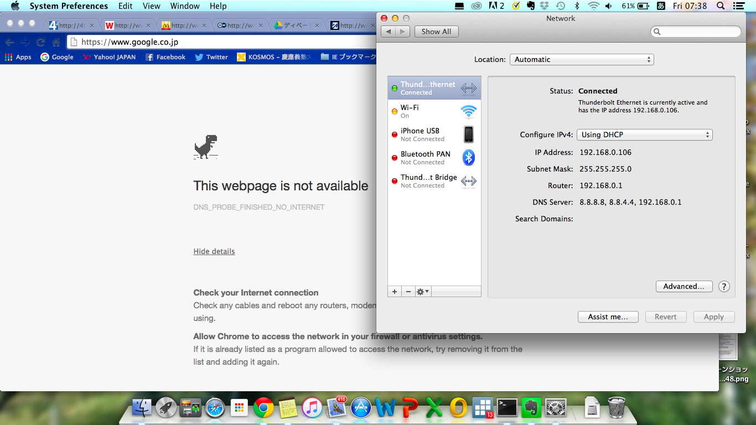Open Apps shortcut in Chrome bookmarks bar
This screenshot has width=756, height=425.
pyautogui.click(x=18, y=57)
